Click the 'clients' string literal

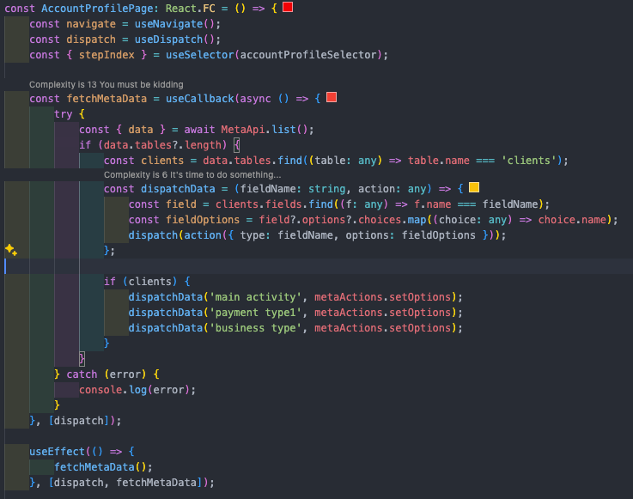pos(530,161)
